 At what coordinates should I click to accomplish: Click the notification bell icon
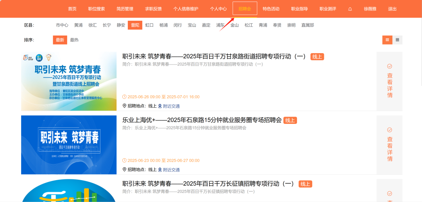350,9
